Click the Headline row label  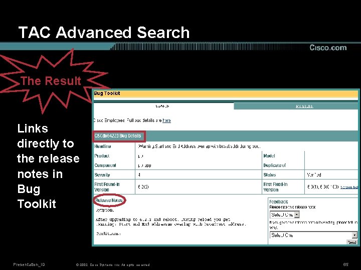103,146
